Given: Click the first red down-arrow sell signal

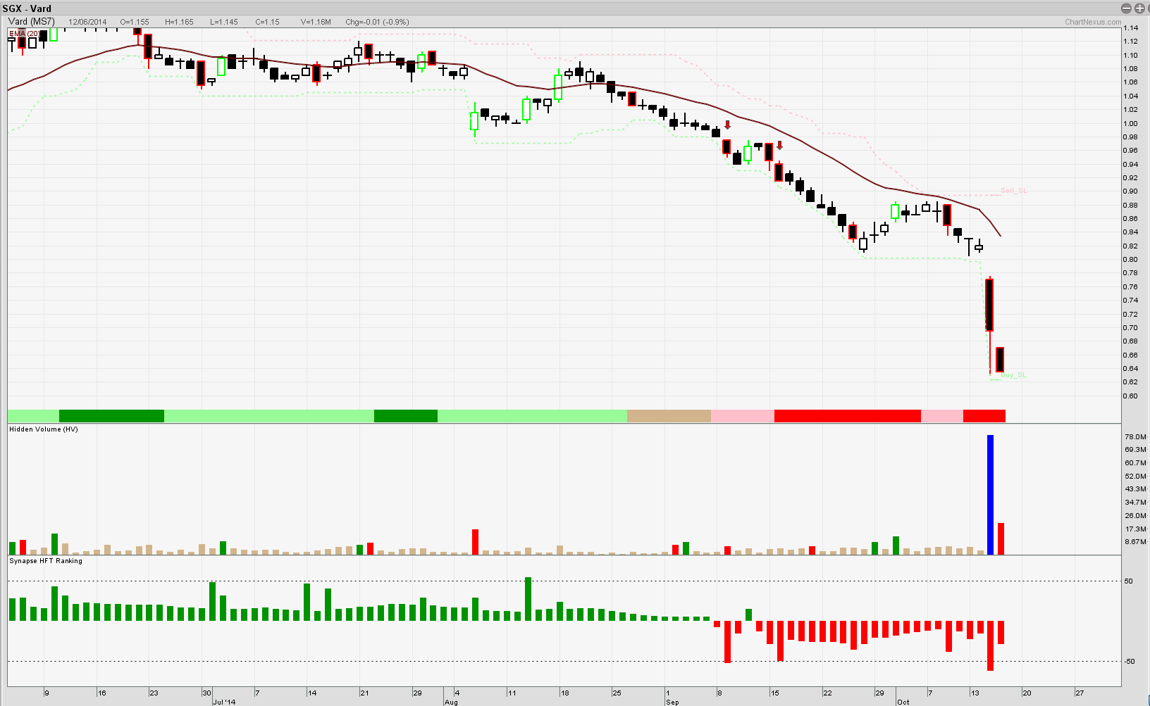Looking at the screenshot, I should [727, 125].
